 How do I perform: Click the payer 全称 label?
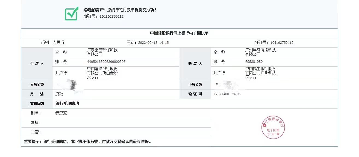(61, 52)
